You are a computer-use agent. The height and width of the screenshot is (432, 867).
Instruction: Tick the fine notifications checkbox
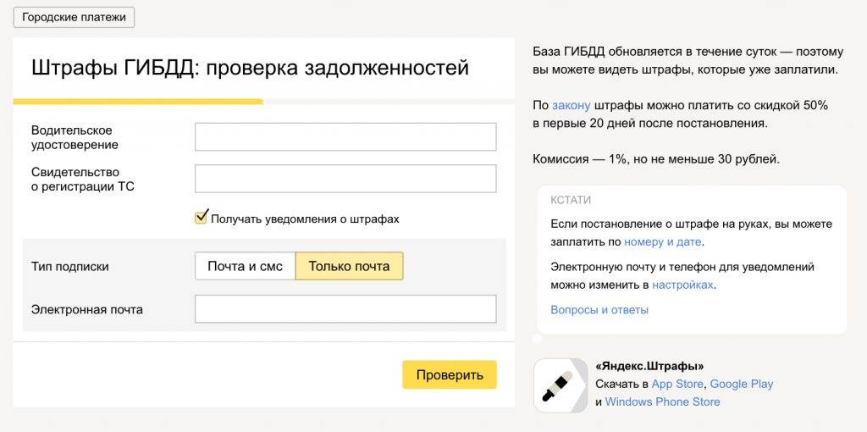point(201,218)
